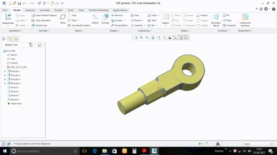The height and width of the screenshot is (155, 277).
Task: Switch to the Annotate tab
Action: tap(45, 10)
